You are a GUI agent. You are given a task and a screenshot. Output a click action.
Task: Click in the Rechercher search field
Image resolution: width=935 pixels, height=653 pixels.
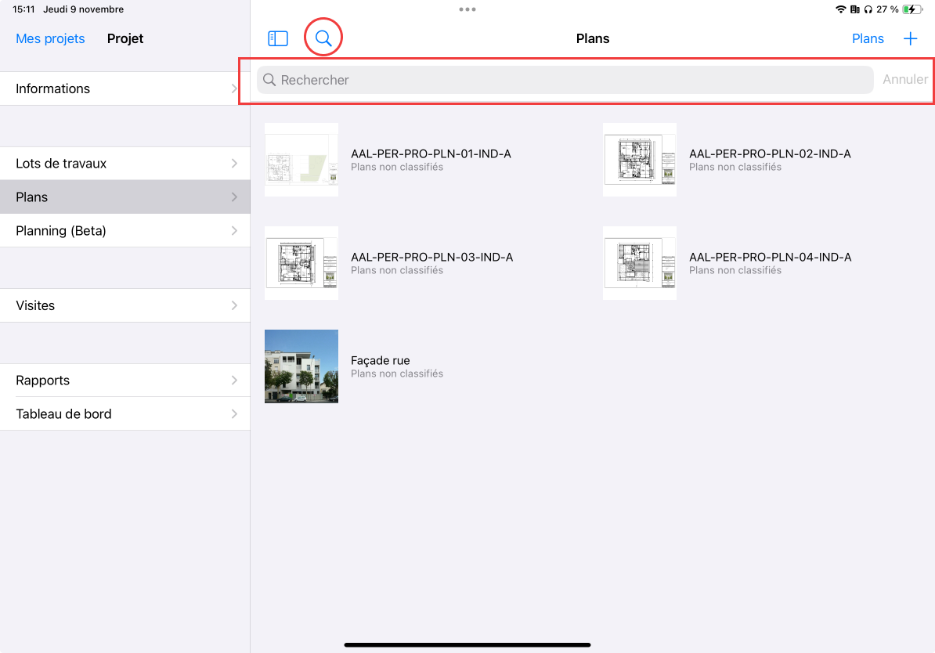coord(565,80)
